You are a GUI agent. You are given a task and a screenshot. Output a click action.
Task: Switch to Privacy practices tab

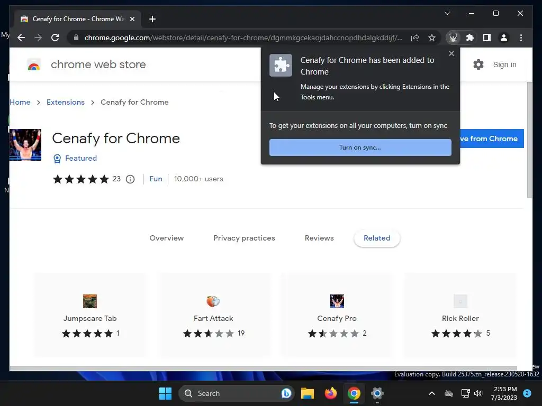(244, 238)
